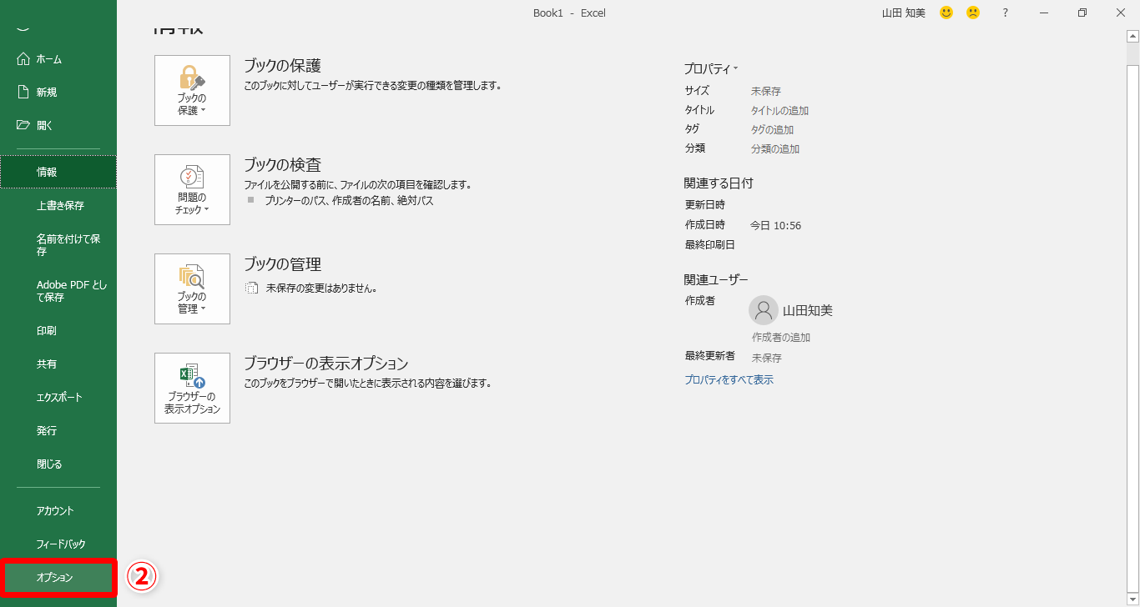This screenshot has width=1140, height=607.
Task: Click the ブラウザーの表示オプション button
Action: [192, 388]
